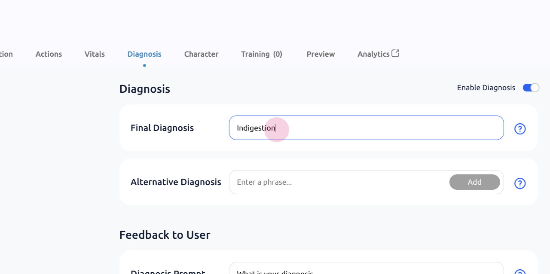Select the partially visible leftmost tab
550x274 pixels.
pos(6,54)
